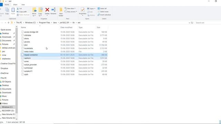
Task: Open pinned Downloads under Quick access
Action: click(7, 37)
